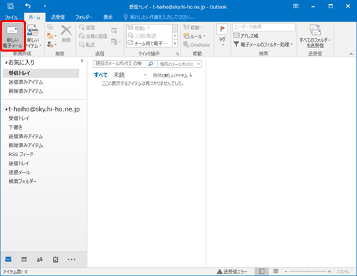Open the ルール rules menu
Image resolution: width=357 pixels, height=276 pixels.
[x=195, y=36]
